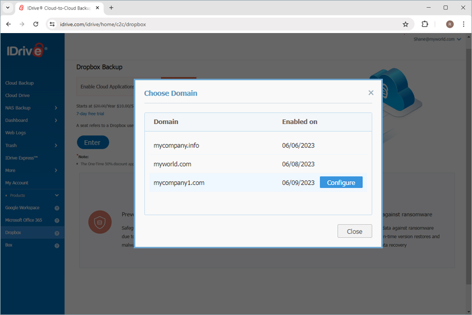
Task: Open the Chrome three-dot menu
Action: 464,24
